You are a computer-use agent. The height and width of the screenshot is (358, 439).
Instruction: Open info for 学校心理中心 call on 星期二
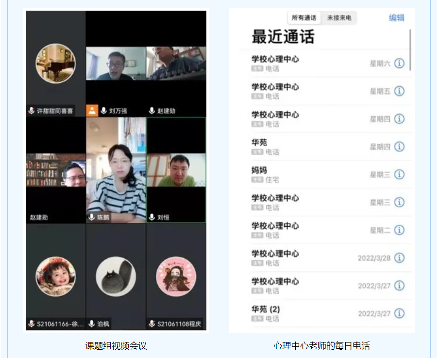click(399, 230)
